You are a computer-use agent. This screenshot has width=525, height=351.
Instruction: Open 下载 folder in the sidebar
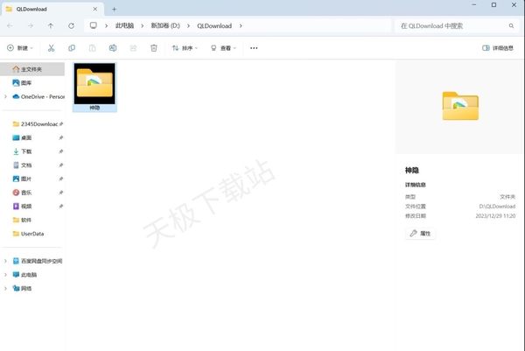click(x=26, y=151)
